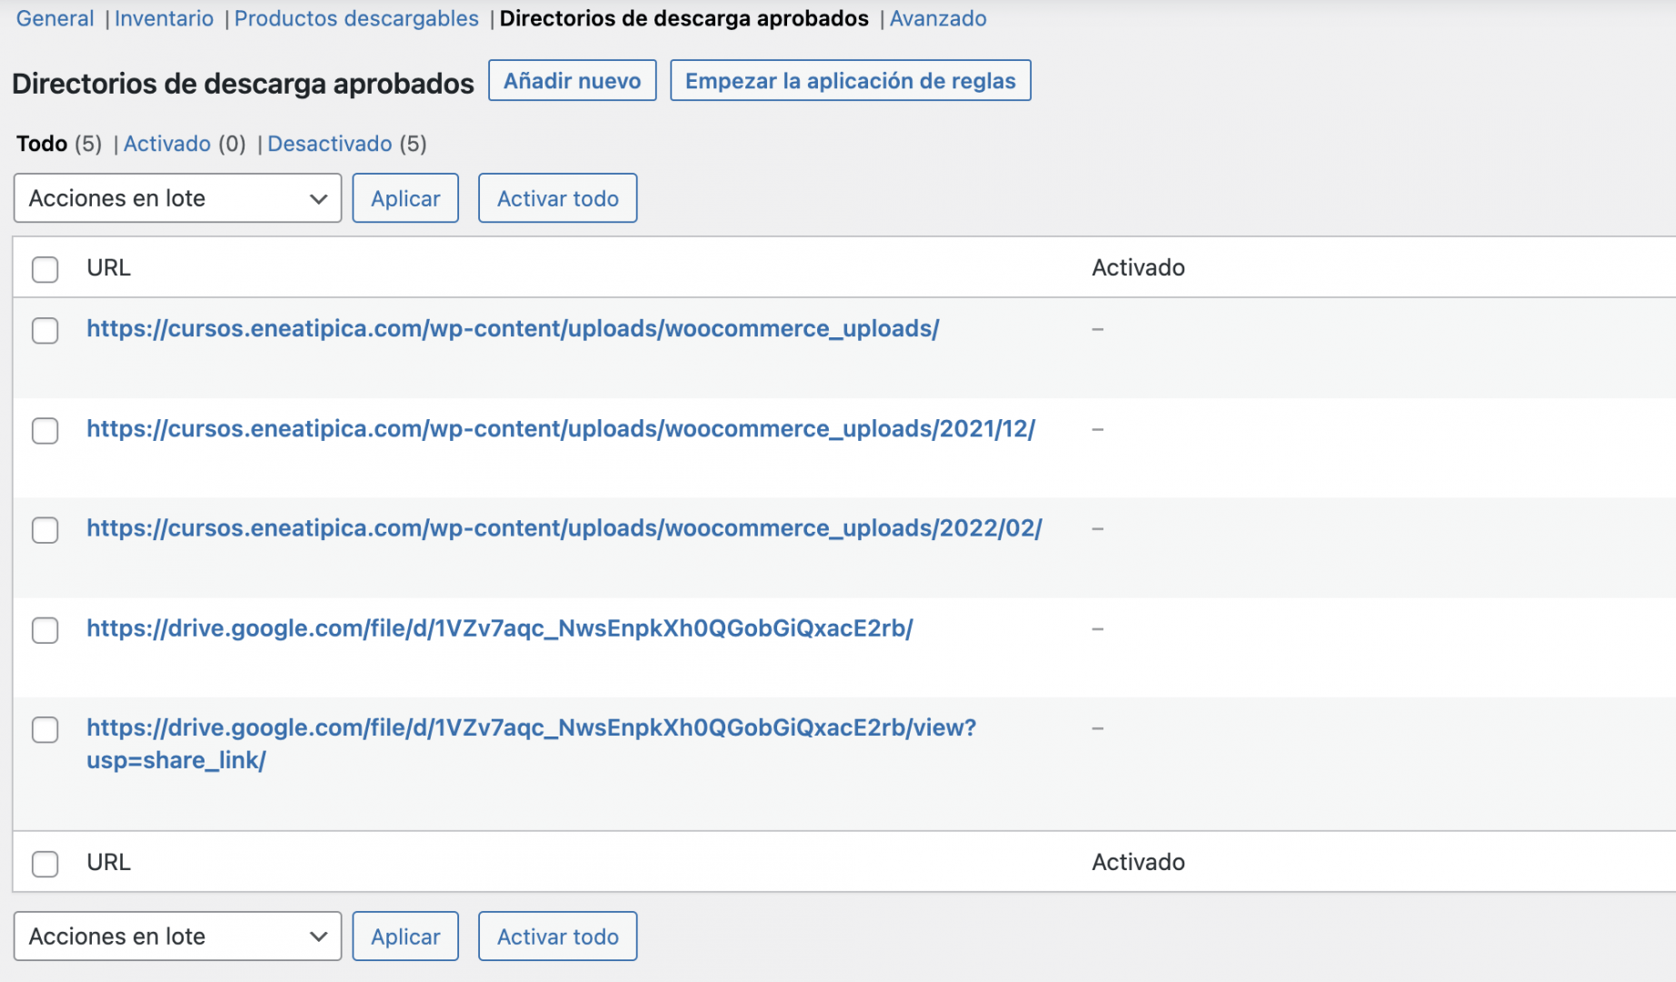Viewport: 1676px width, 982px height.
Task: Click the URL column label in footer
Action: click(109, 862)
